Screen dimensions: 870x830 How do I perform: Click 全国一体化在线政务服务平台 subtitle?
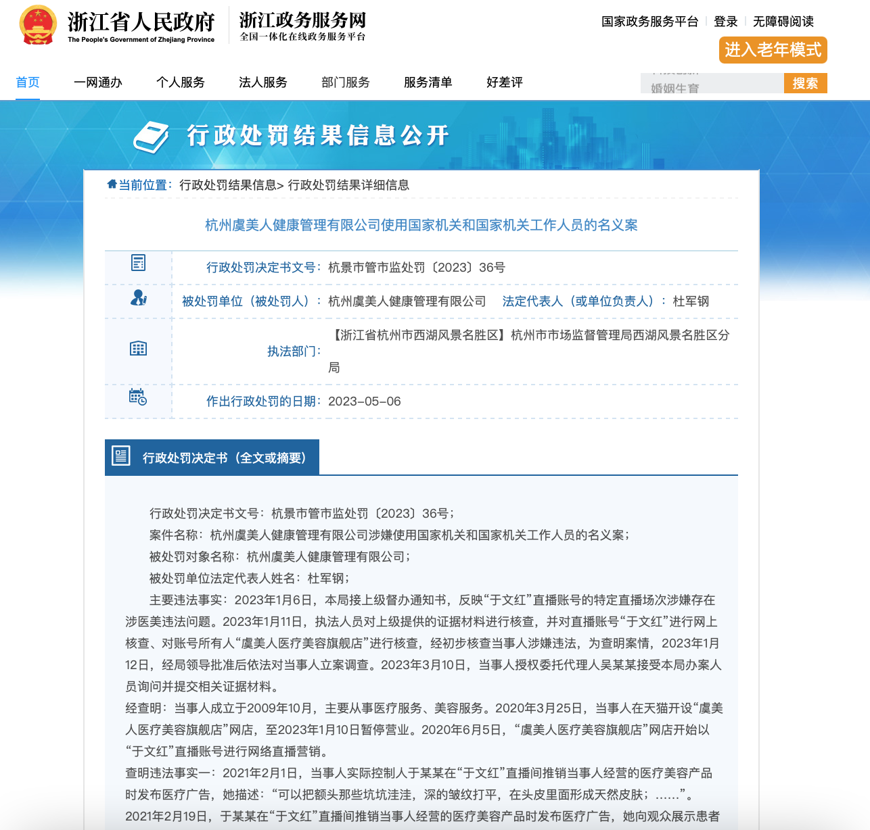point(302,36)
